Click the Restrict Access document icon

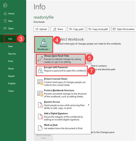(40, 105)
